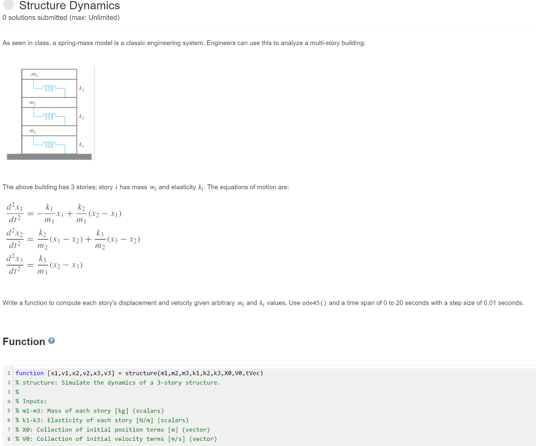The image size is (536, 446).
Task: Click the spring-mass building diagram image
Action: click(x=50, y=113)
